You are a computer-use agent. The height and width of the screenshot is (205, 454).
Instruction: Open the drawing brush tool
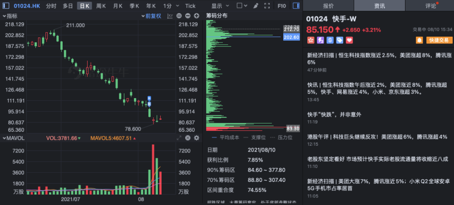tap(255, 6)
